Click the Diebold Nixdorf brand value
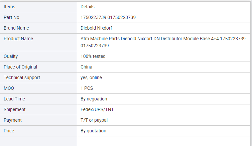The image size is (252, 146). click(x=96, y=28)
